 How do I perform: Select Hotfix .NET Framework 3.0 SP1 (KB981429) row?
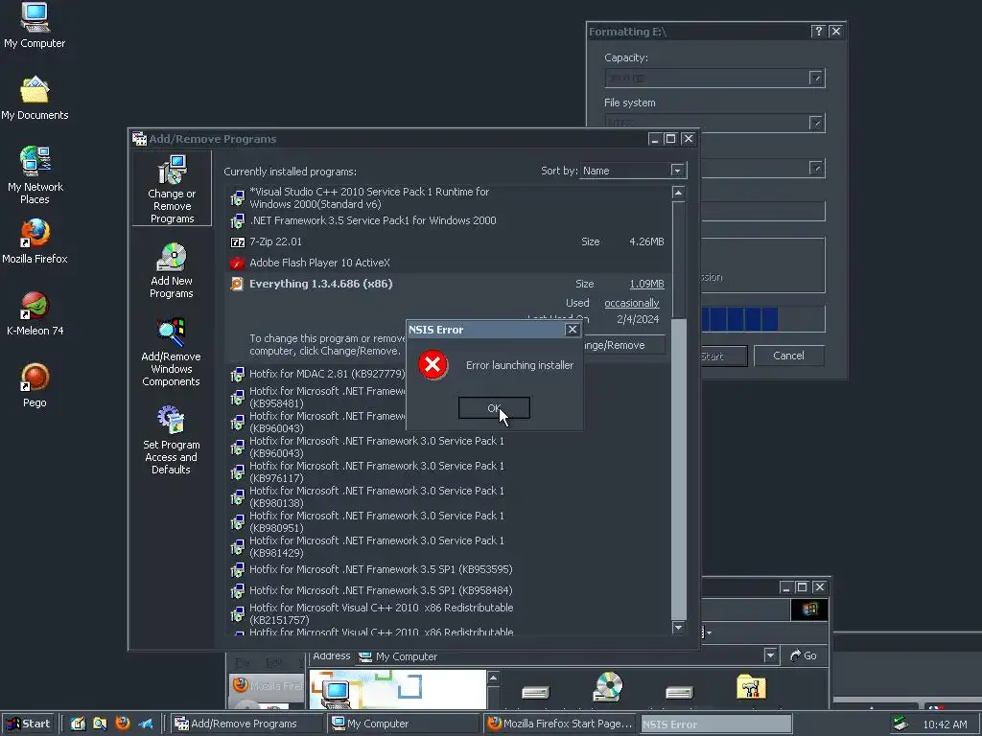tap(447, 547)
